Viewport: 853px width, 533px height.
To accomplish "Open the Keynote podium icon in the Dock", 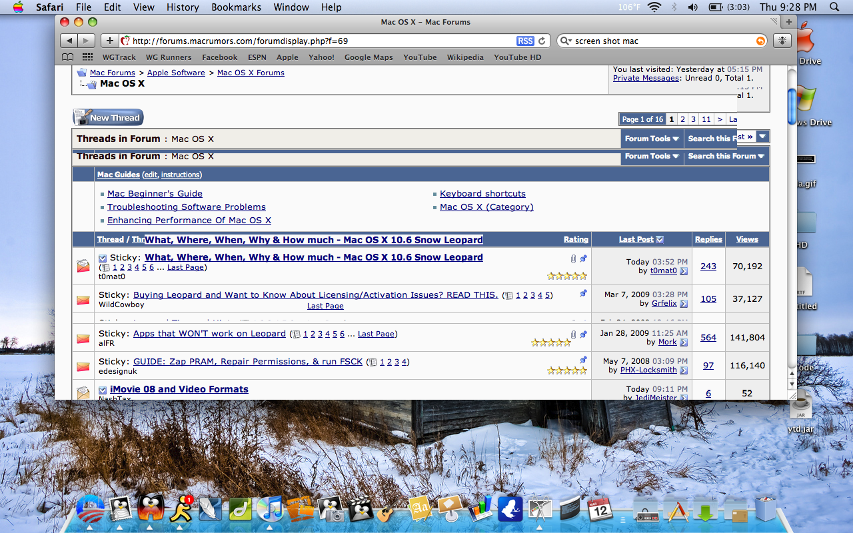I will [450, 508].
